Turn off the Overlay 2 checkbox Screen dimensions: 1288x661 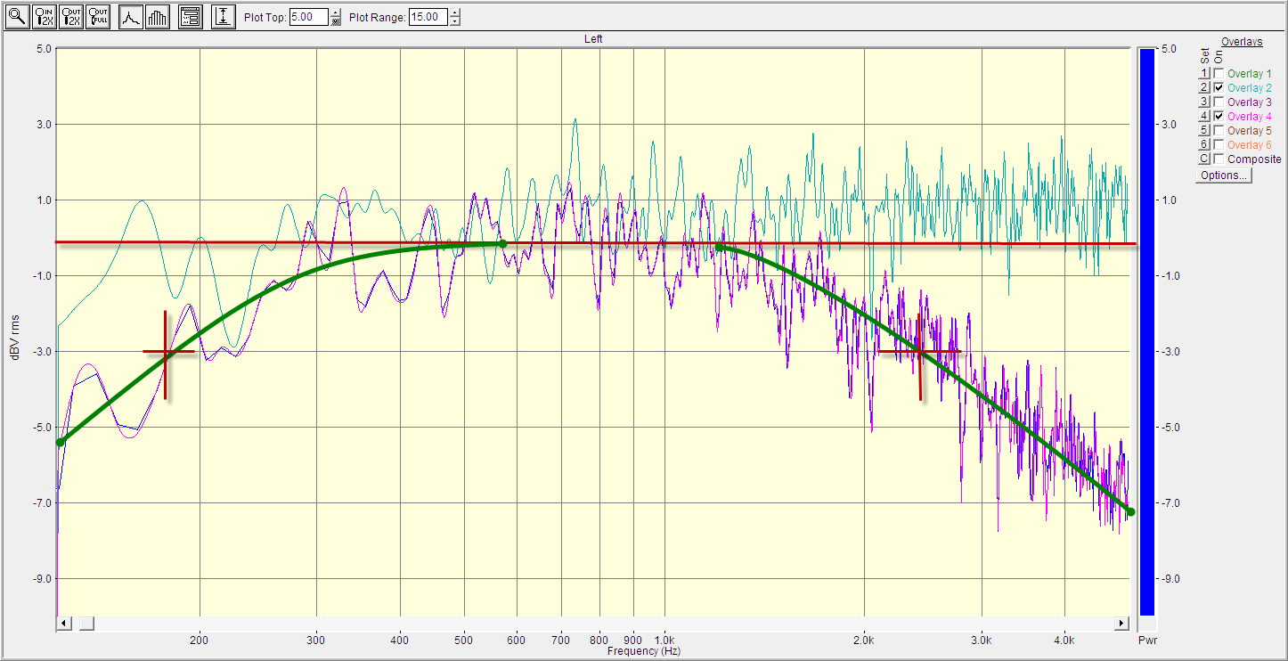point(1218,88)
